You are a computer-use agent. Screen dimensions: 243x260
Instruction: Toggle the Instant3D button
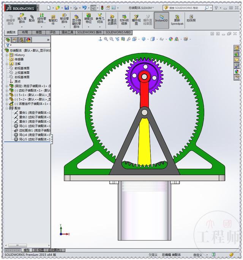(161, 20)
